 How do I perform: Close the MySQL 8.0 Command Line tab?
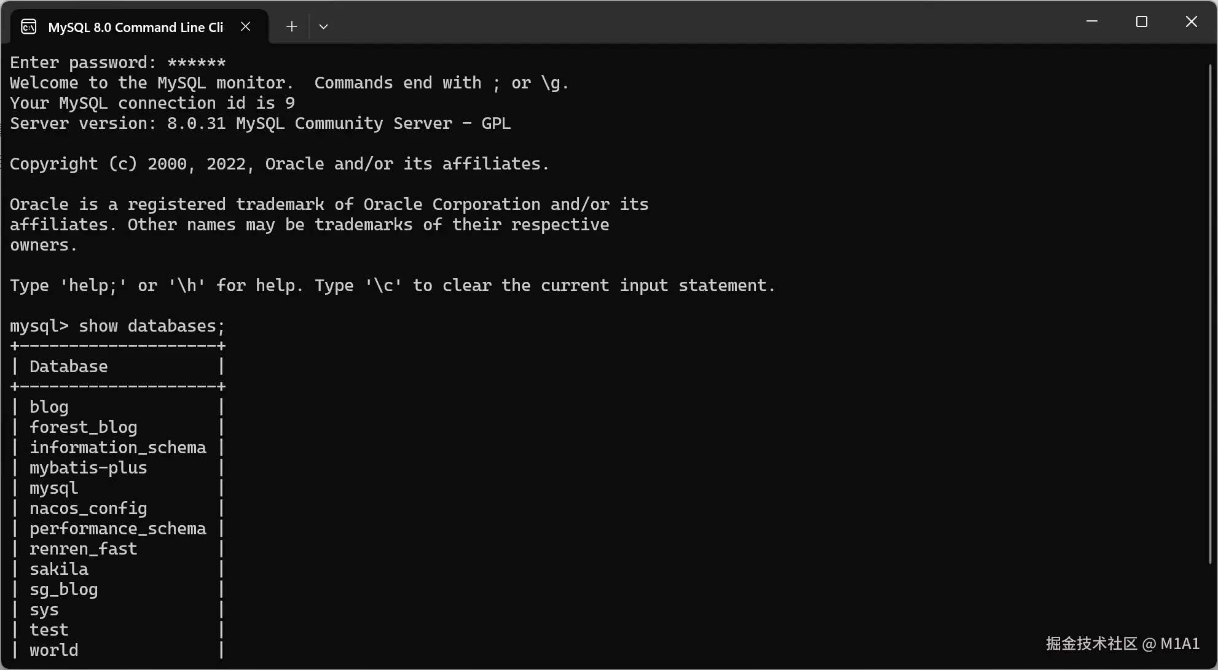pos(245,26)
